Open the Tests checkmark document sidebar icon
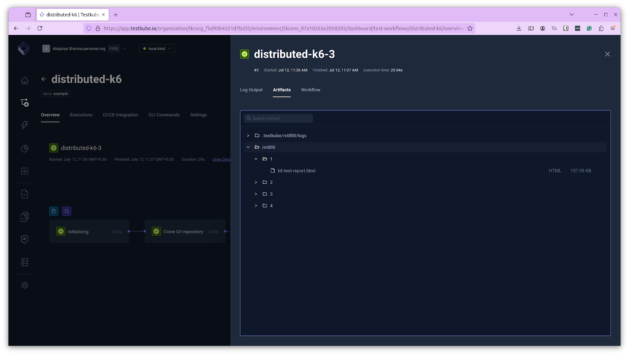Image resolution: width=629 pixels, height=355 pixels. (25, 194)
